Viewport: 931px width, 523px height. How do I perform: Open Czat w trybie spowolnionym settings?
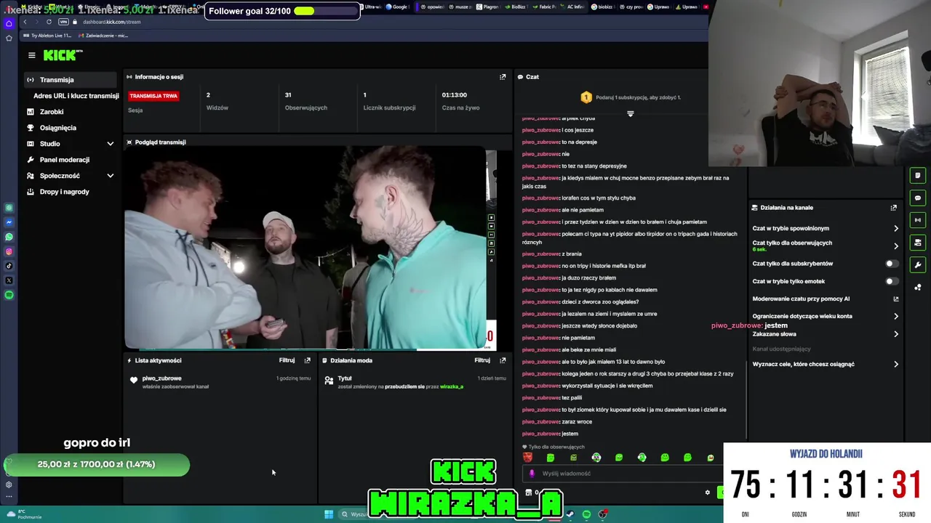825,228
